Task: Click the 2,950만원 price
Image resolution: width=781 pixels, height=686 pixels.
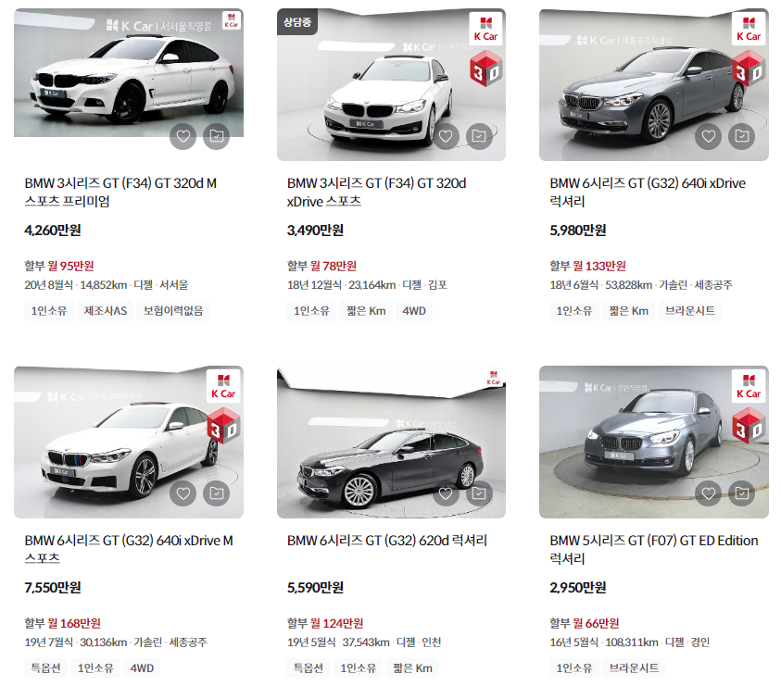Action: (578, 588)
